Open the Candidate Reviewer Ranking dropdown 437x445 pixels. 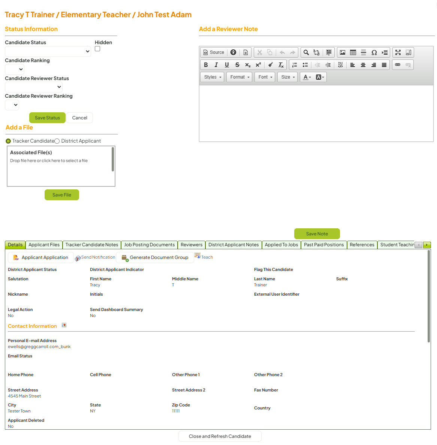pos(12,105)
